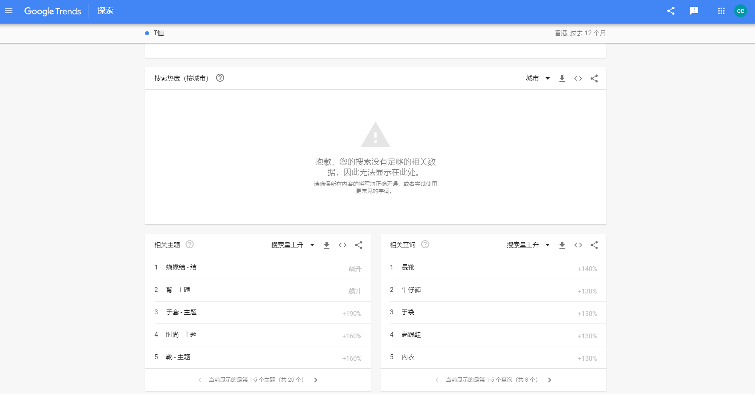755x394 pixels.
Task: Click the T恤 search term
Action: click(x=159, y=33)
